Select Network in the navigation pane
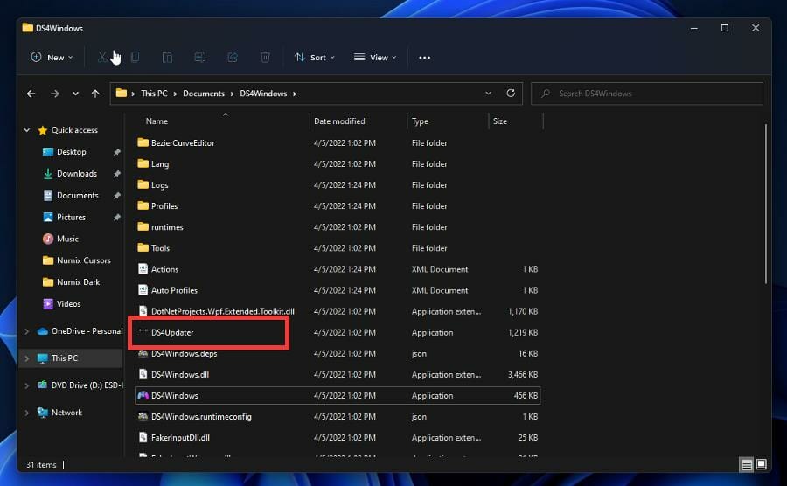This screenshot has width=787, height=486. tap(66, 413)
